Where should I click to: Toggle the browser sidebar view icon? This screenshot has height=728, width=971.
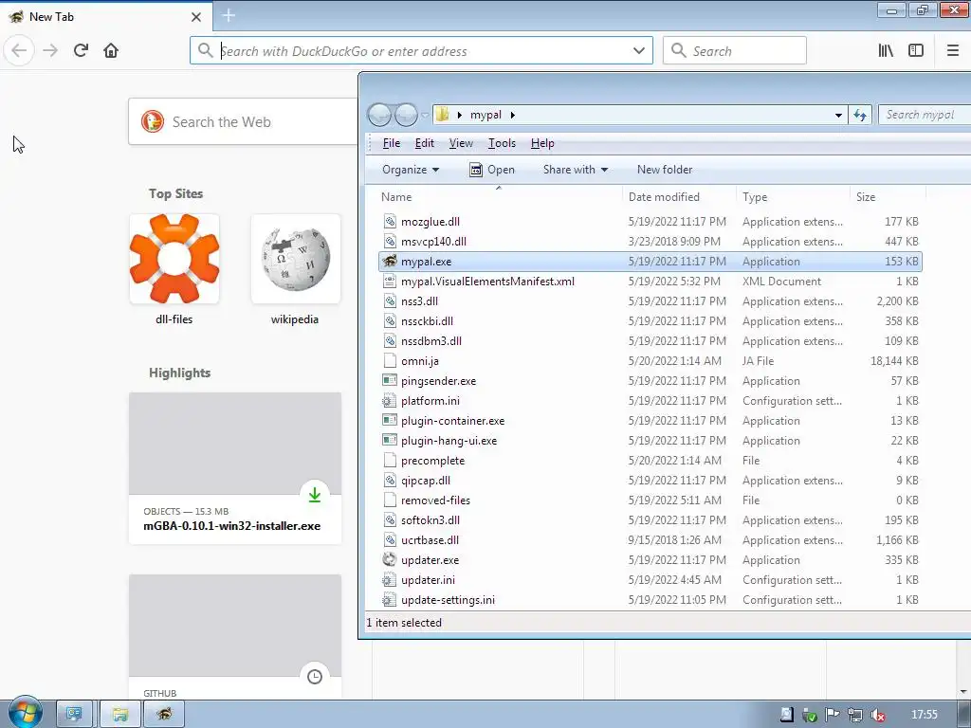point(916,50)
